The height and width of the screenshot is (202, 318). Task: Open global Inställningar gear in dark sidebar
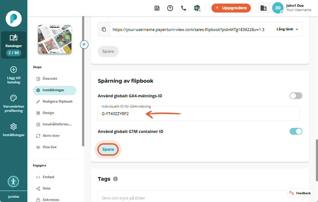click(14, 126)
